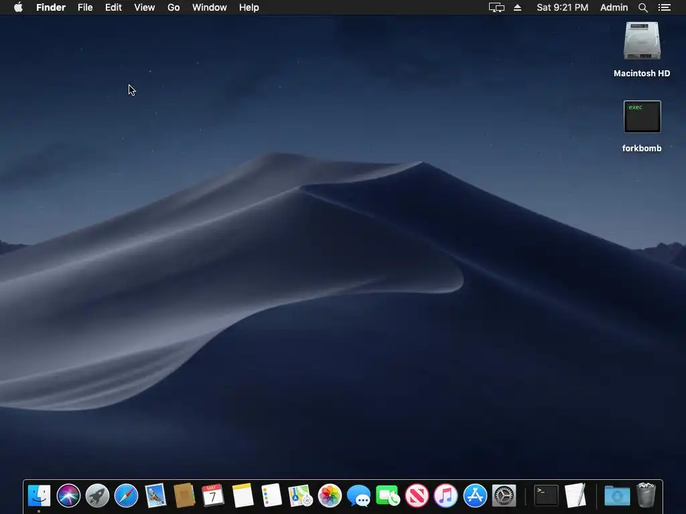Launch FaceTime from the Dock

[x=388, y=496]
